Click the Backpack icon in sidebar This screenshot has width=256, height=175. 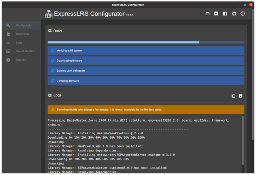8,34
